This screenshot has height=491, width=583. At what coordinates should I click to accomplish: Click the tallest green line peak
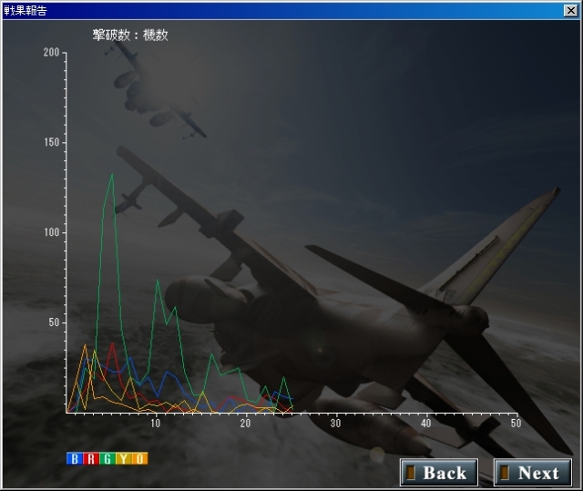coord(112,174)
